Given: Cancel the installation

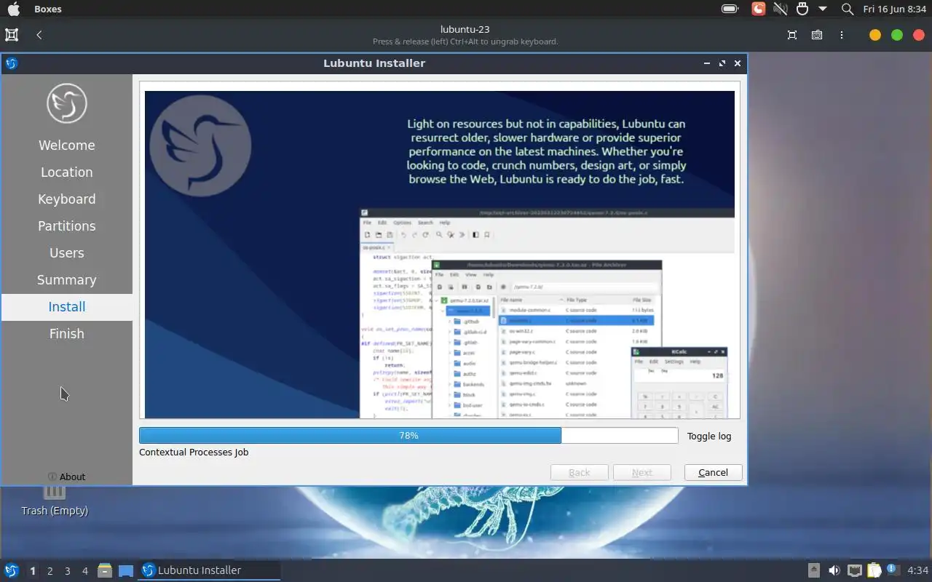Looking at the screenshot, I should (x=713, y=473).
